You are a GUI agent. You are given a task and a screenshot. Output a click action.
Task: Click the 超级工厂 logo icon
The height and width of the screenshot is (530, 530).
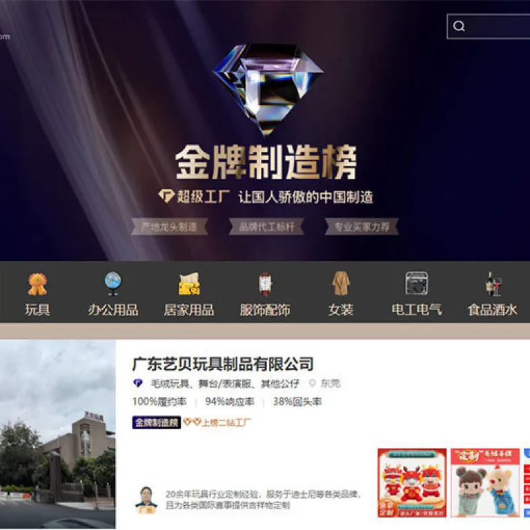[166, 196]
